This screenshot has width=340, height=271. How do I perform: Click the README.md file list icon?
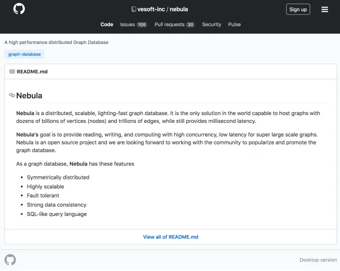click(12, 72)
